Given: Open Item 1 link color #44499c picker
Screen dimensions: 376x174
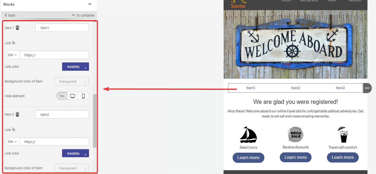Looking at the screenshot, I should [75, 67].
